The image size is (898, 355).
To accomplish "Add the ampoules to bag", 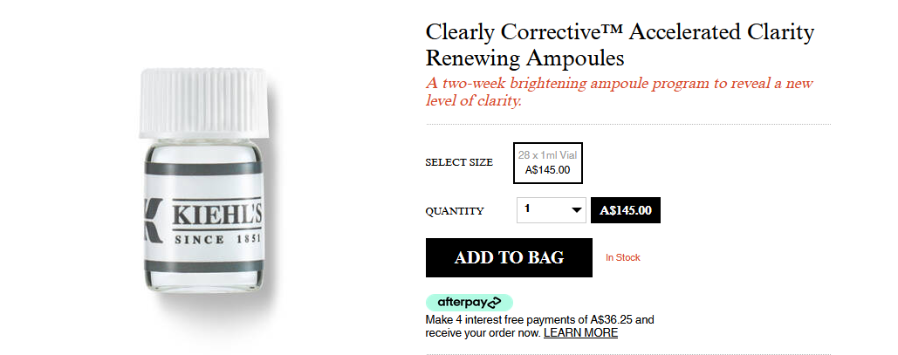I will click(509, 257).
